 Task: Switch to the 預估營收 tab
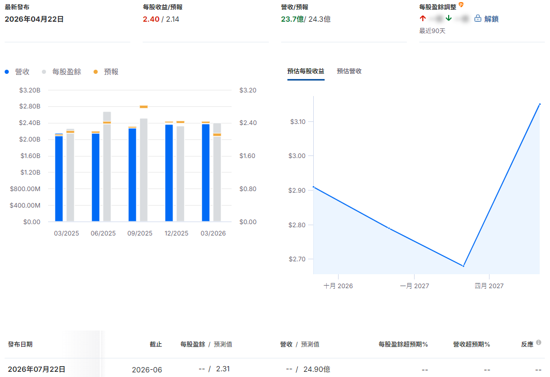349,71
